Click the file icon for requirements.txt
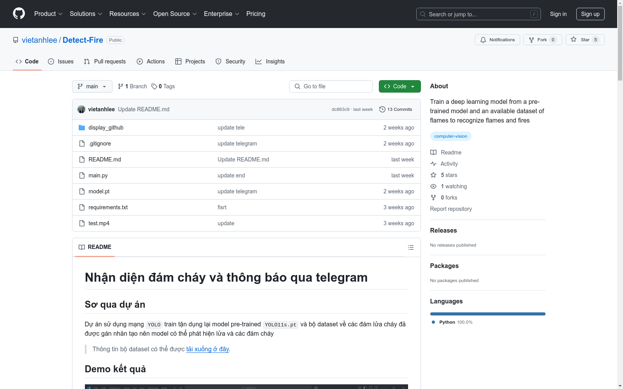Screen dimensions: 623x389 pos(82,207)
